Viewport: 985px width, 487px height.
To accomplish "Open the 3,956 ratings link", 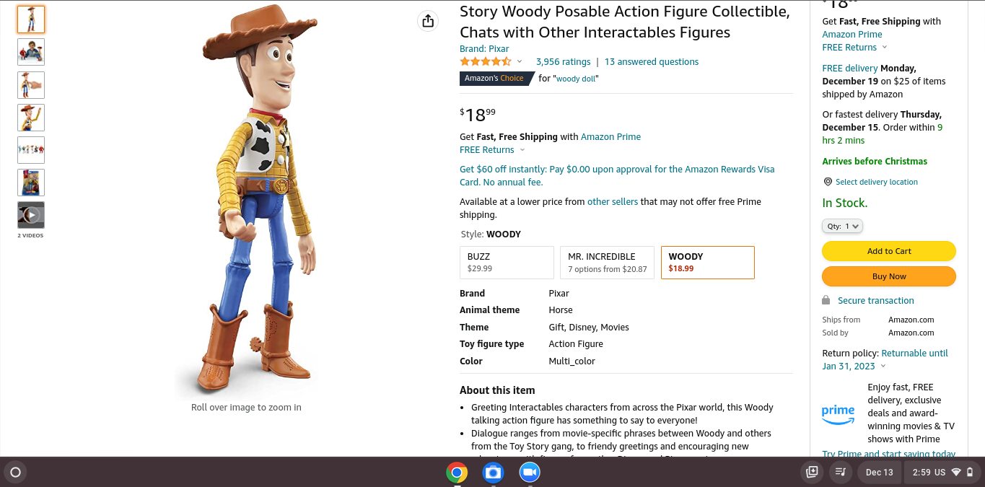I will click(x=563, y=62).
